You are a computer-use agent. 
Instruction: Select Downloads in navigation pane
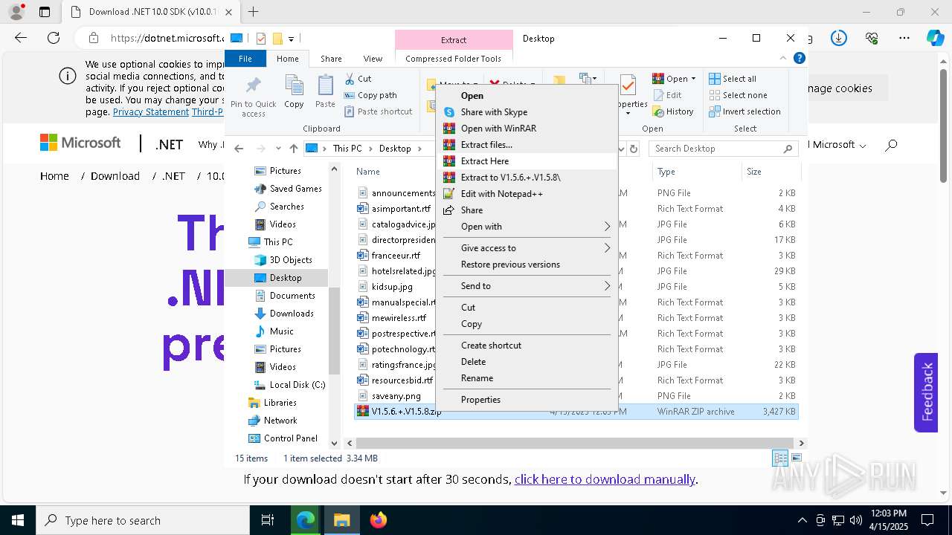(292, 314)
